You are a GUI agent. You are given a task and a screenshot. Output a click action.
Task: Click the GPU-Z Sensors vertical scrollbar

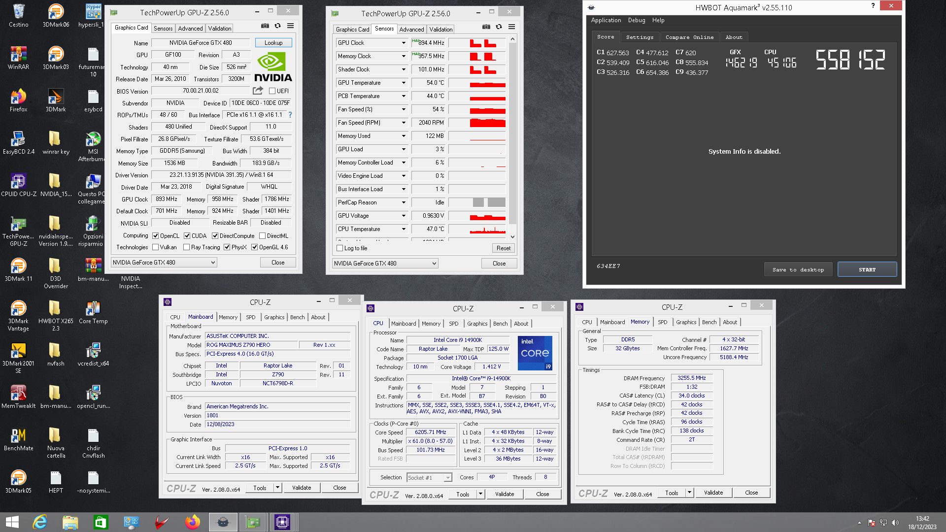pos(512,133)
